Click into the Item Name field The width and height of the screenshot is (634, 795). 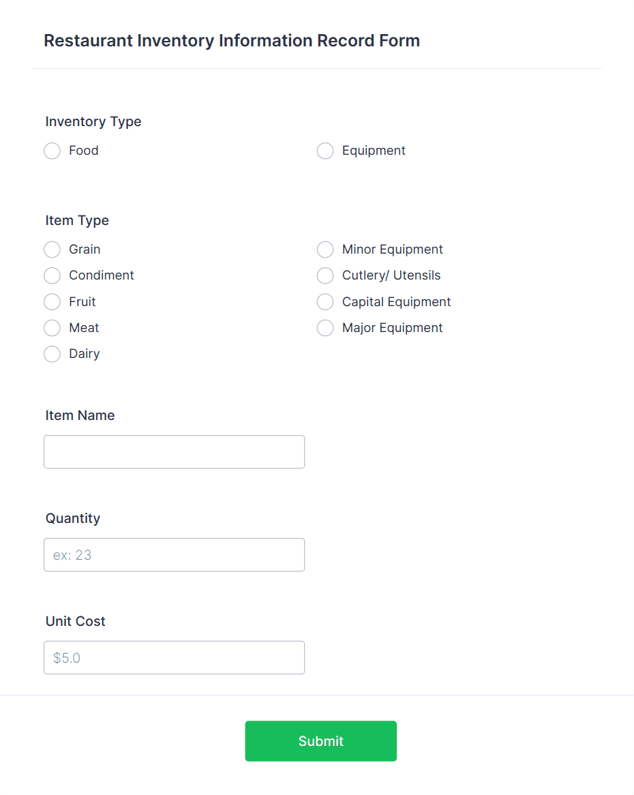175,452
